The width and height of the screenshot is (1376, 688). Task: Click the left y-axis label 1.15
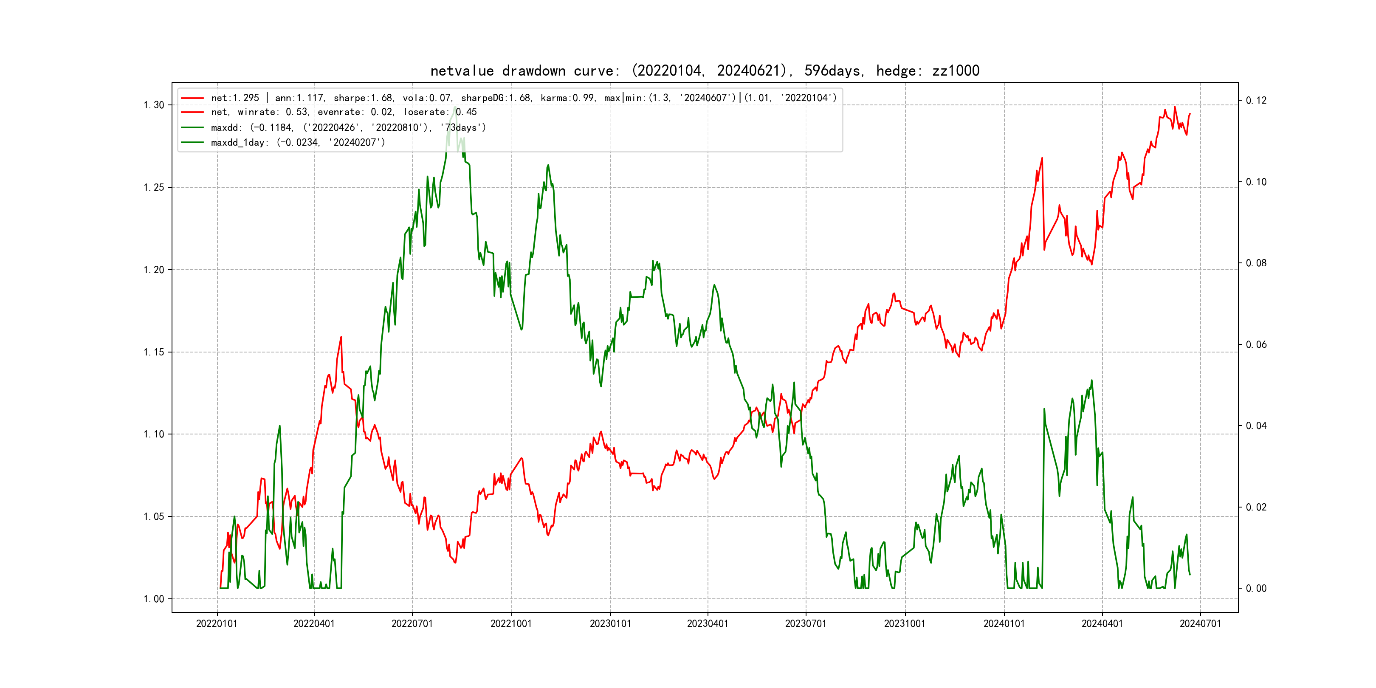(154, 352)
